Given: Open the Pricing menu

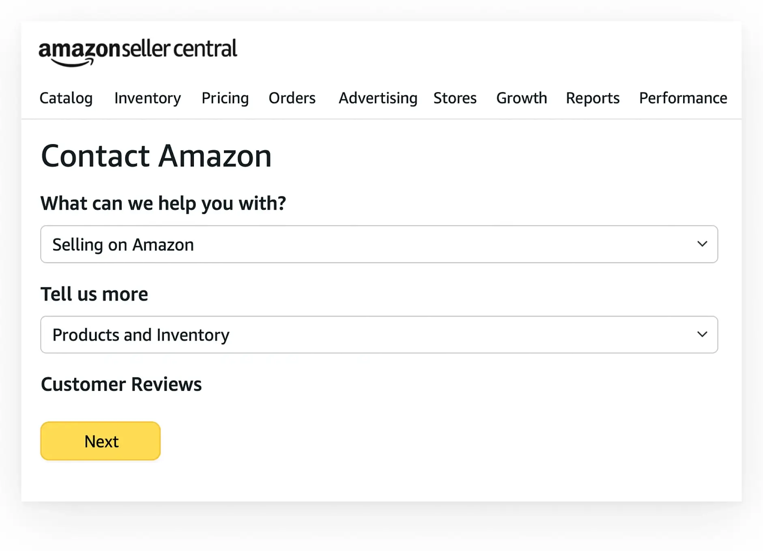Looking at the screenshot, I should (225, 98).
